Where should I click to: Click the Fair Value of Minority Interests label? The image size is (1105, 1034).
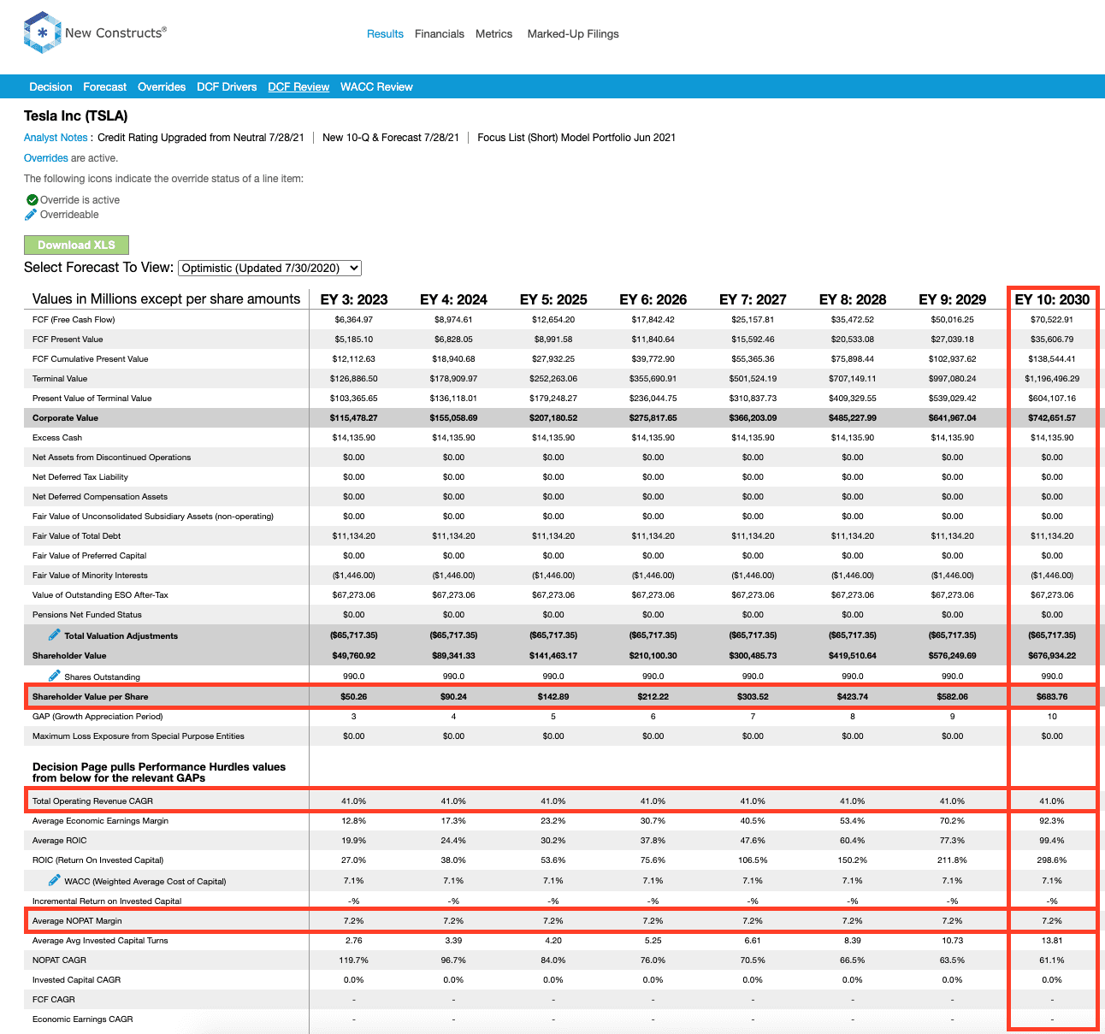point(90,576)
